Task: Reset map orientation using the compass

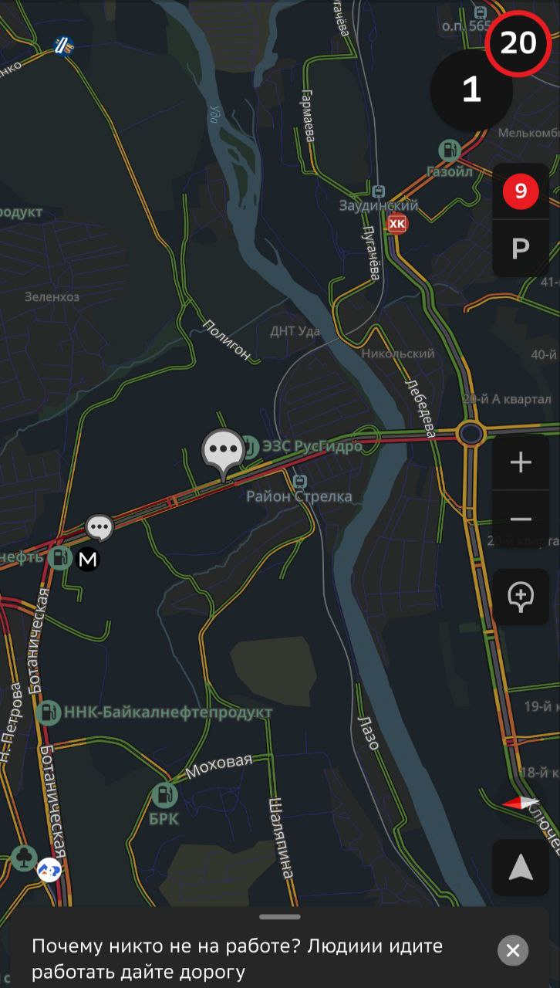Action: pyautogui.click(x=520, y=804)
